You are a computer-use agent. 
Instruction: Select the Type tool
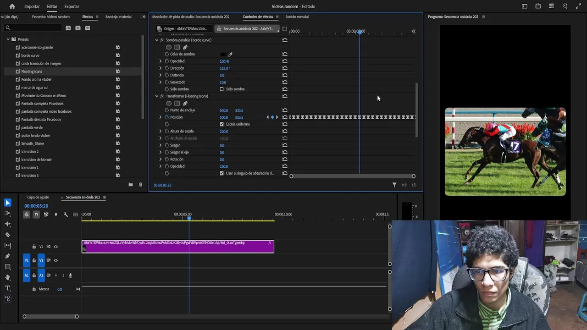tap(7, 288)
